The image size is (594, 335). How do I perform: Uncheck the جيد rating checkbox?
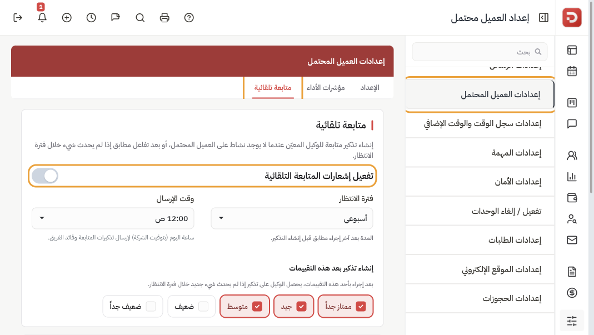[x=302, y=306]
